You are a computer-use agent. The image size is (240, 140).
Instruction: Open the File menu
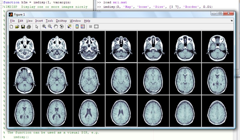click(x=12, y=21)
